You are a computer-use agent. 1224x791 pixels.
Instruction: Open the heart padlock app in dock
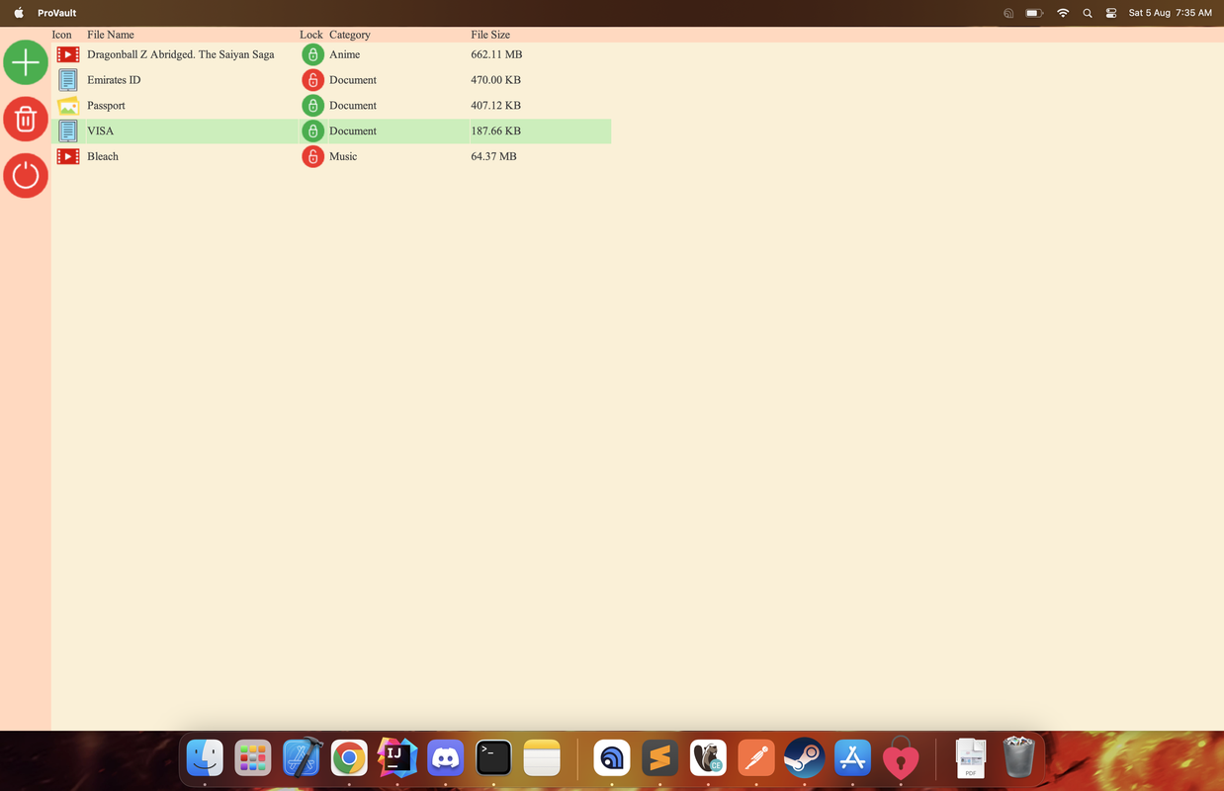point(901,756)
